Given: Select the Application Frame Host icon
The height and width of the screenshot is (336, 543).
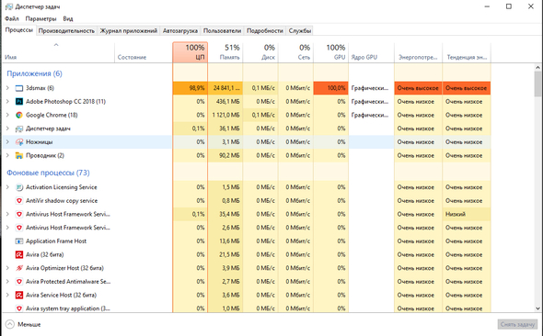Looking at the screenshot, I should pos(19,241).
